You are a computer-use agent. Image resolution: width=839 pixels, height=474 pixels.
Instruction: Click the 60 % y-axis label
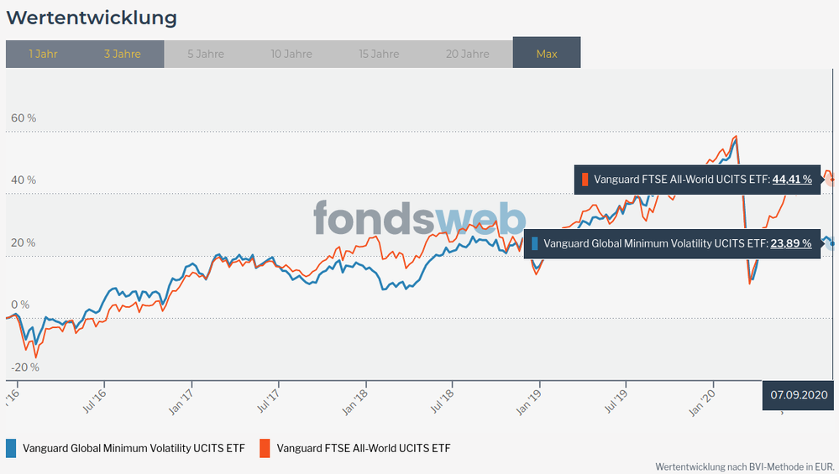(24, 118)
